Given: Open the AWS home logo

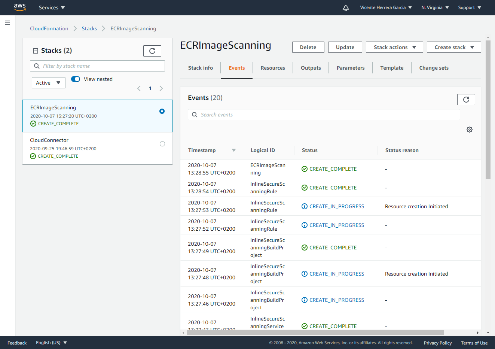Looking at the screenshot, I should 20,7.
